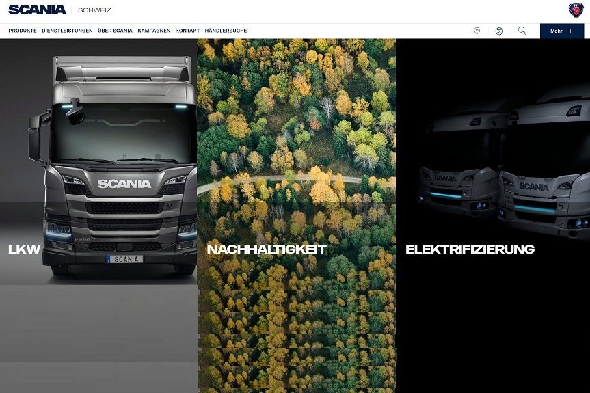Viewport: 590px width, 393px height.
Task: Go to the Kampagnen page
Action: [x=154, y=31]
